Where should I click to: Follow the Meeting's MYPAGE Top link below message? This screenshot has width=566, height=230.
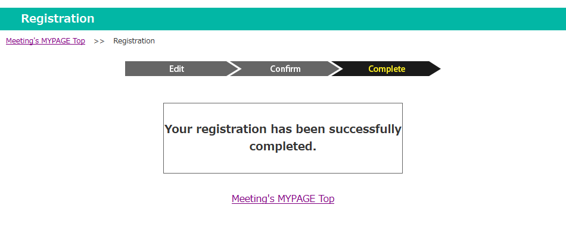tap(283, 199)
